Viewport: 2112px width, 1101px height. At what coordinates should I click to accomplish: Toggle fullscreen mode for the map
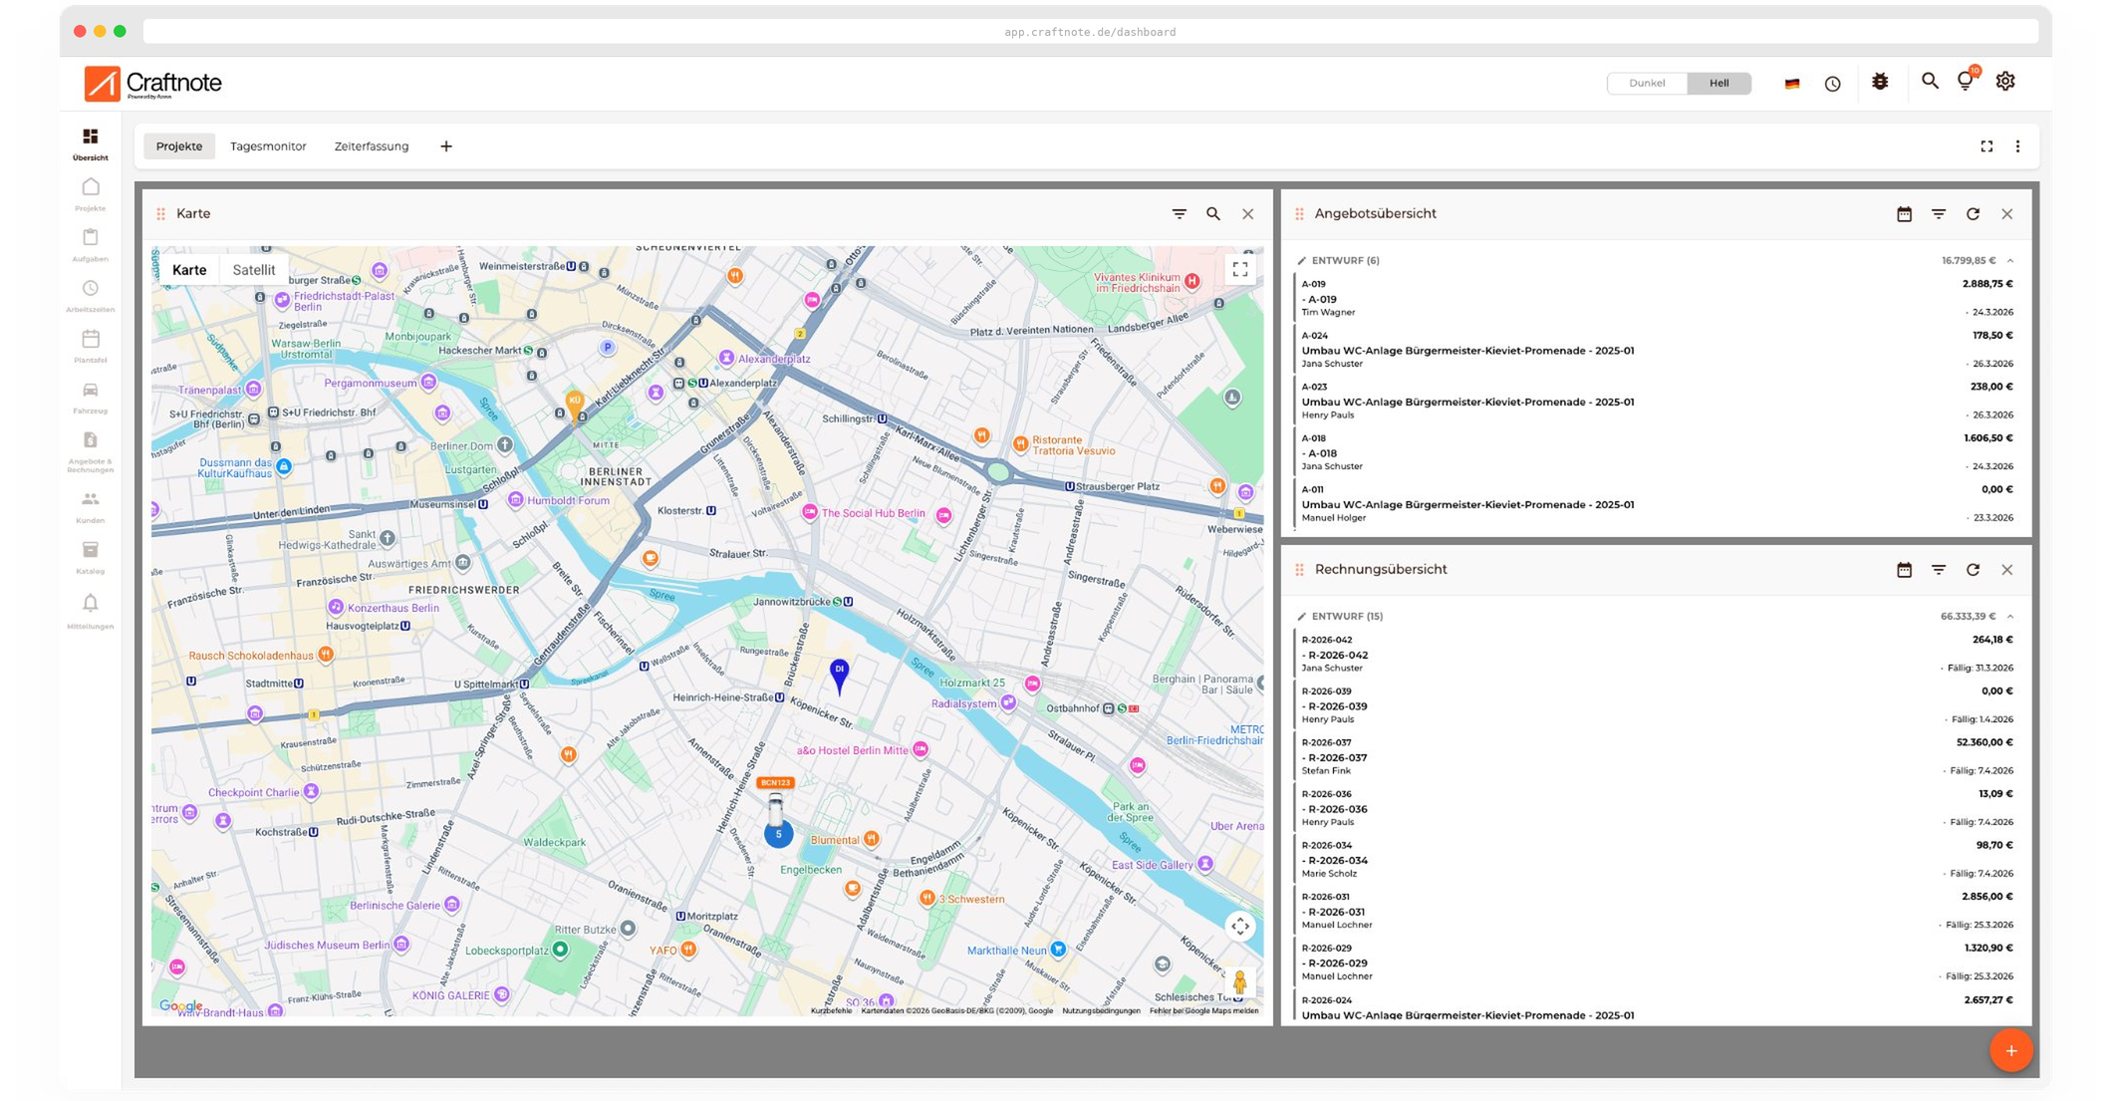pos(1241,268)
